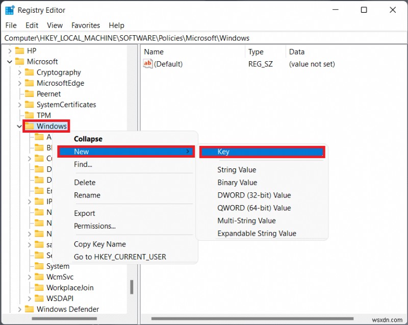Viewport: 408px width, 325px height.
Task: Click the values pane horizontal scrollbar thumb
Action: point(252,318)
